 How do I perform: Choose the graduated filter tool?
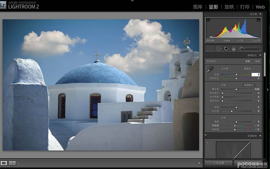[233, 48]
